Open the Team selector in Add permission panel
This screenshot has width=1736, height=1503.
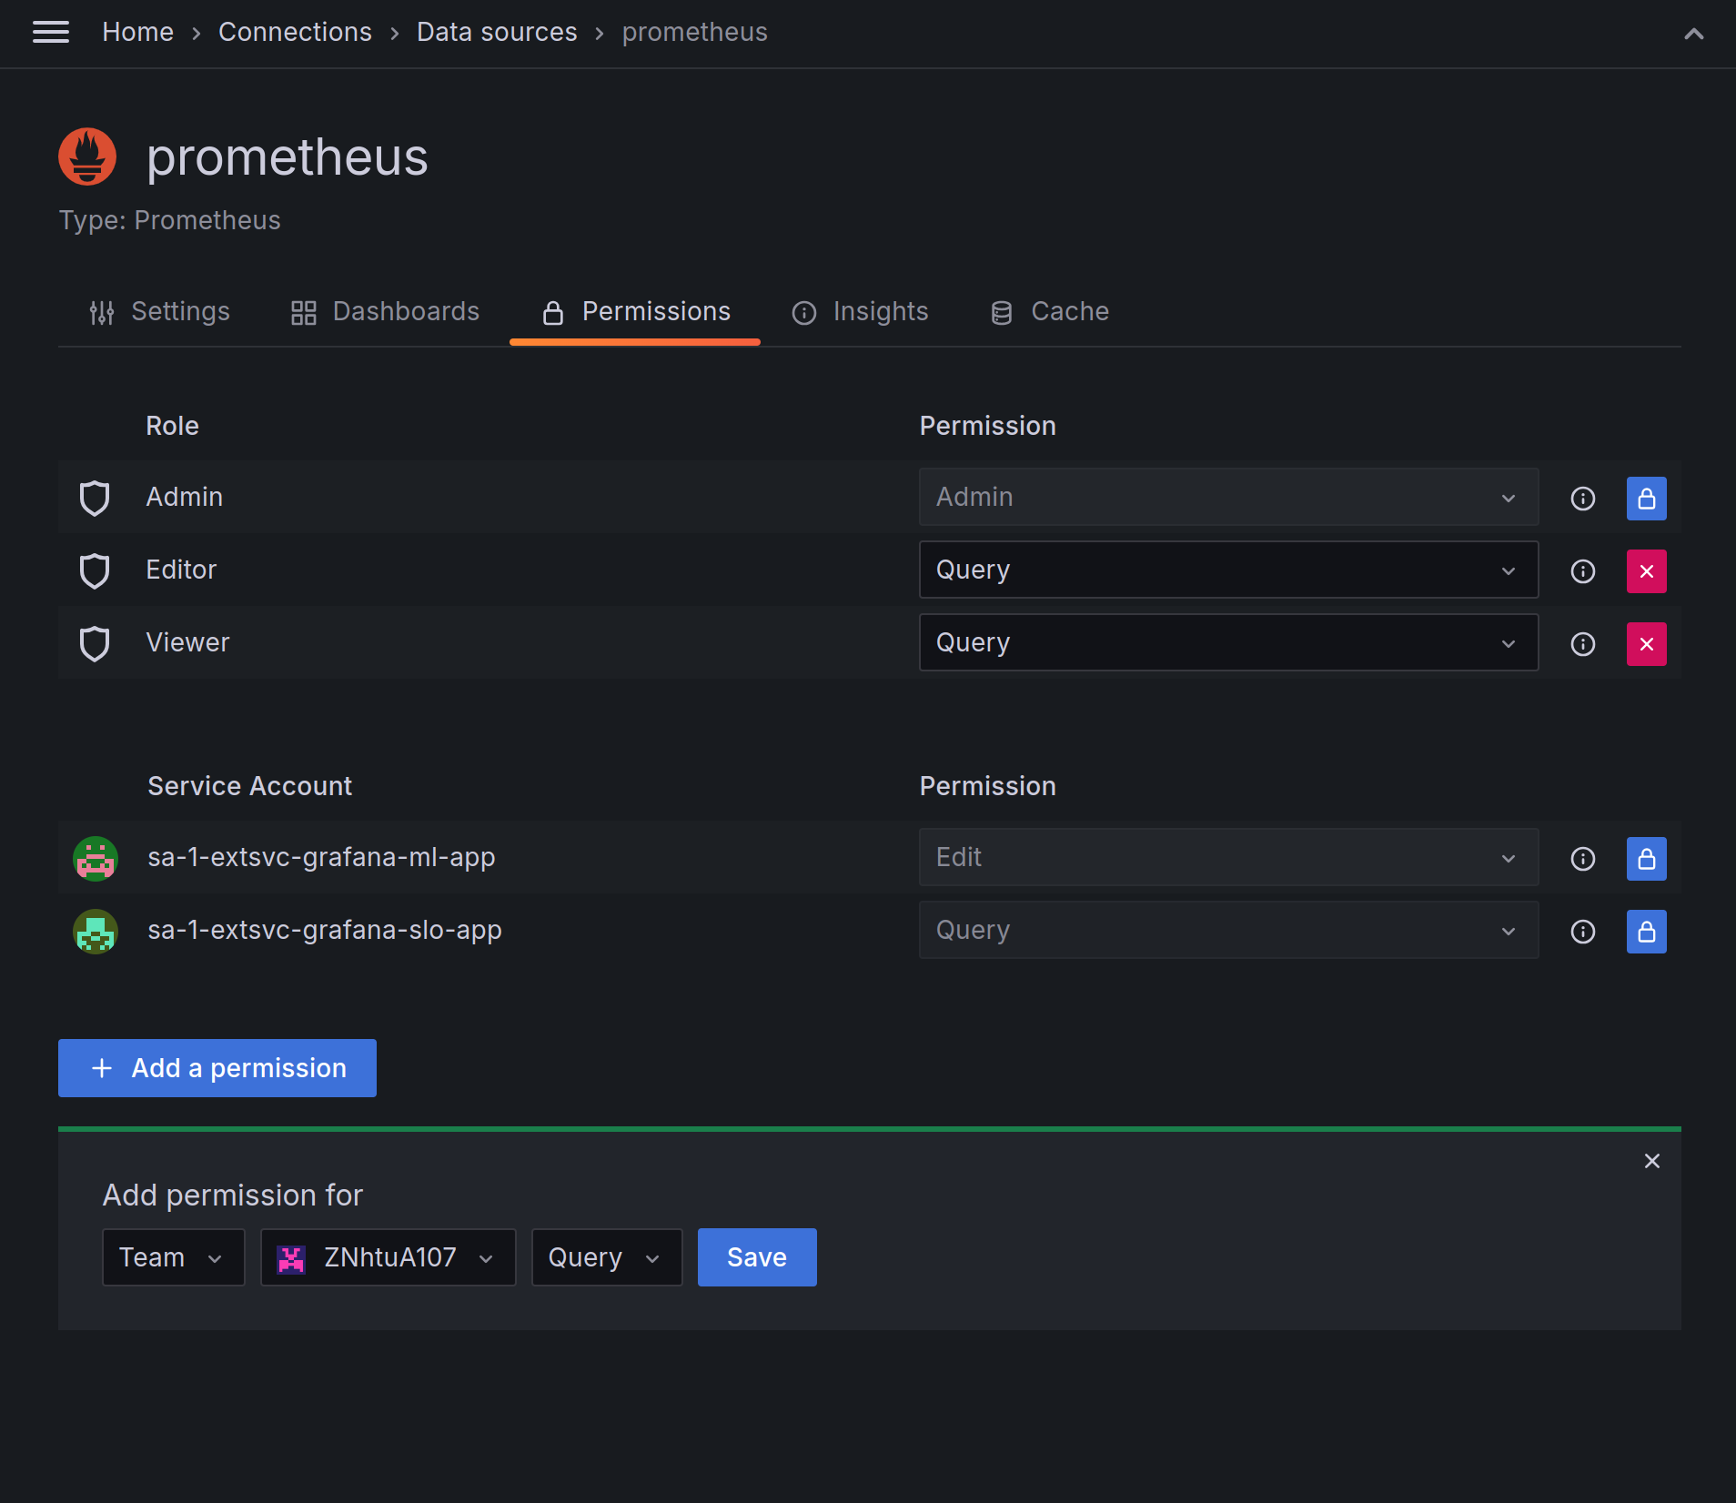coord(173,1257)
